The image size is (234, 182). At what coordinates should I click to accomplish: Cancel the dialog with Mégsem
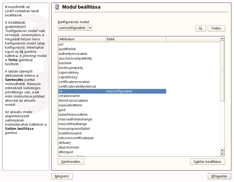[62, 176]
